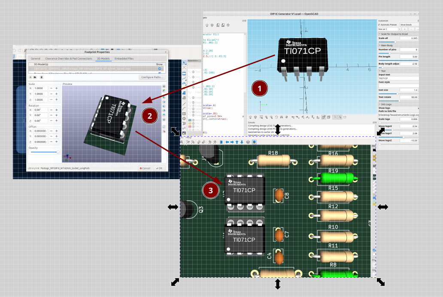Click Cancel in Footprint Properties
The height and width of the screenshot is (297, 443).
[145, 168]
